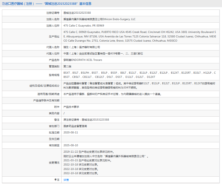Open the 详情 link
Image resolution: width=222 pixels, height=185 pixels.
(x=66, y=180)
